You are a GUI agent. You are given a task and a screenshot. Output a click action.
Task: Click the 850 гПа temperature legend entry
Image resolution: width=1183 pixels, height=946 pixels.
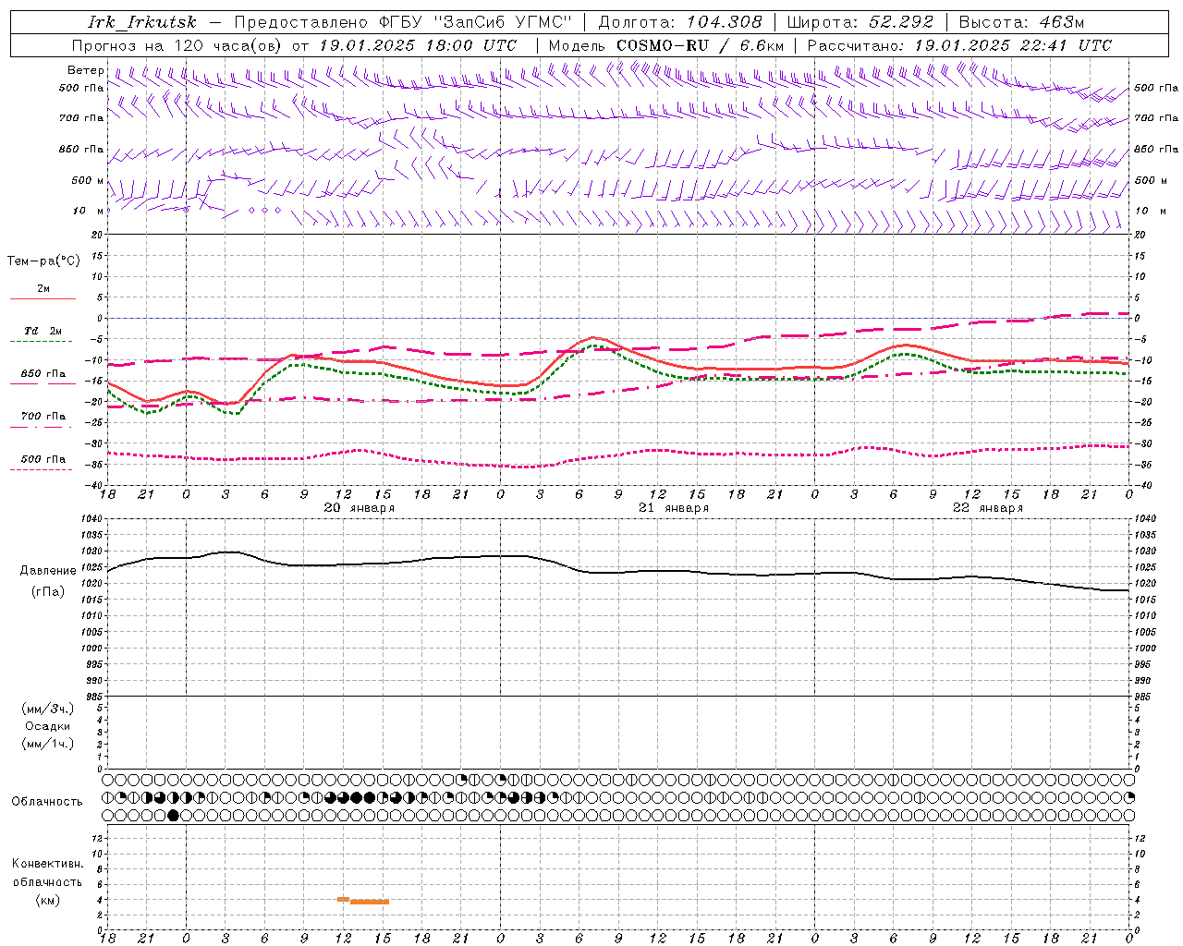43,377
